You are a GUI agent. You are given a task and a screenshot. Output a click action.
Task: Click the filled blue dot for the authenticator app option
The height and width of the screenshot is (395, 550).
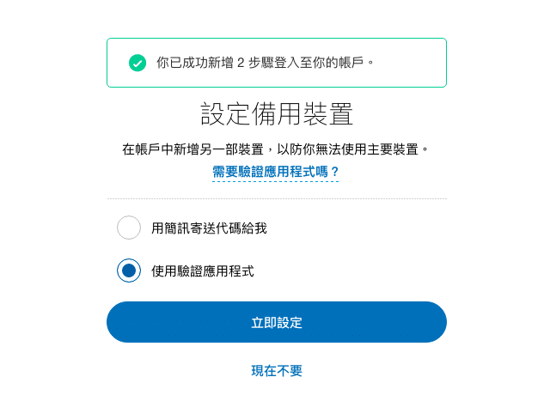coord(129,270)
